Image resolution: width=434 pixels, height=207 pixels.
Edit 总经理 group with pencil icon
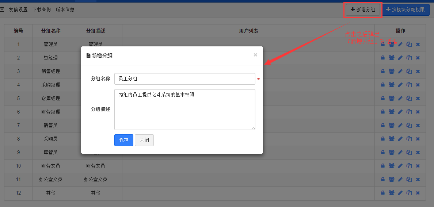pos(400,58)
